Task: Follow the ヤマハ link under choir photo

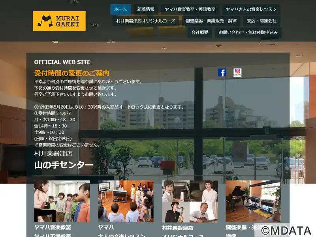Action: click(x=106, y=228)
